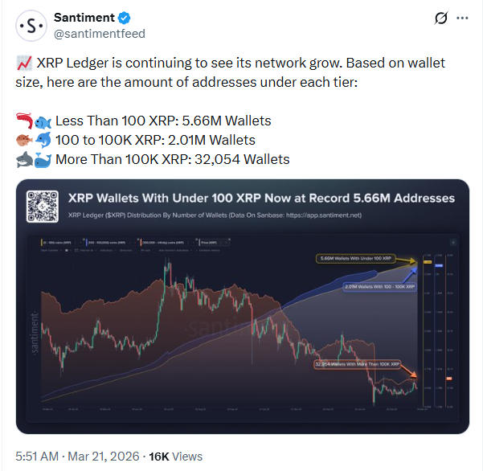
Task: Click the chart headline about record 5.66M addresses
Action: pos(261,198)
